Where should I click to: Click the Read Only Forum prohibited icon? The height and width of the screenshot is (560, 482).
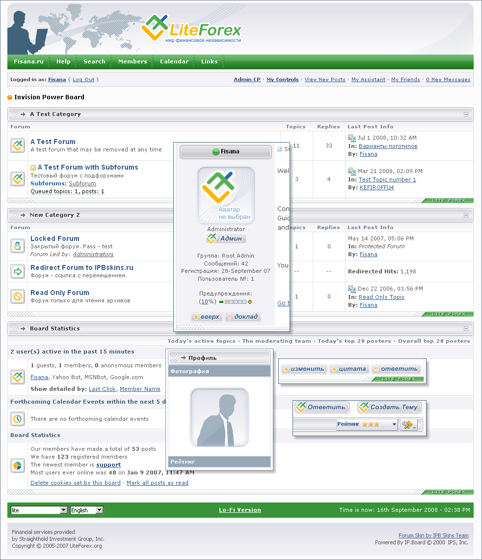coord(18,296)
